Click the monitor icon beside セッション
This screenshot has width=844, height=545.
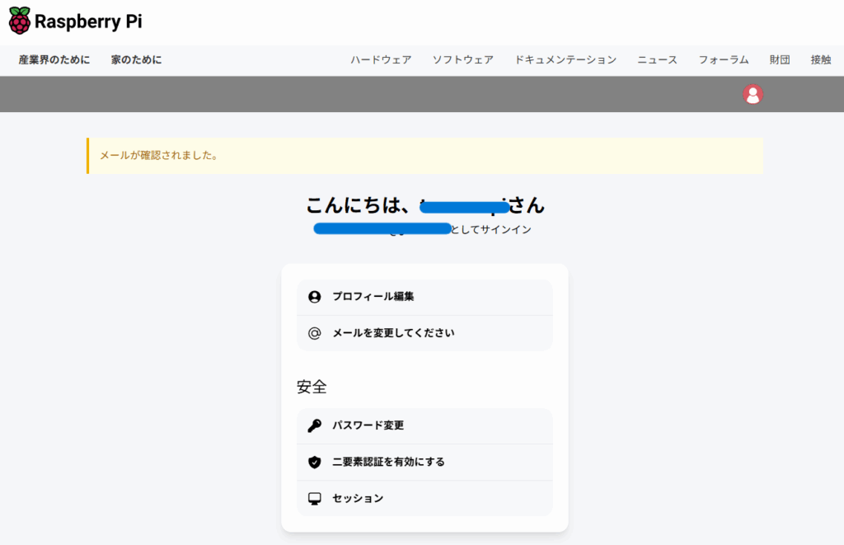(x=314, y=498)
